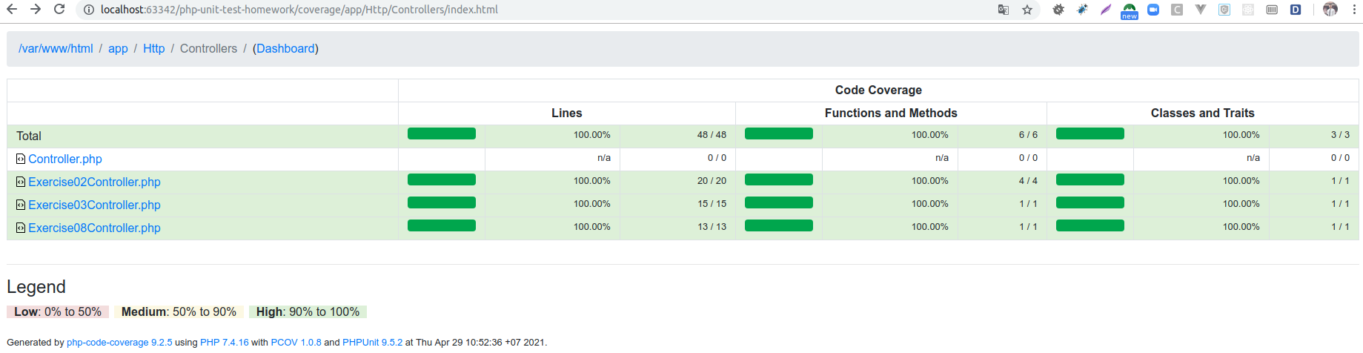This screenshot has width=1363, height=353.
Task: Open Exercise08Controller.php coverage report
Action: (x=94, y=228)
